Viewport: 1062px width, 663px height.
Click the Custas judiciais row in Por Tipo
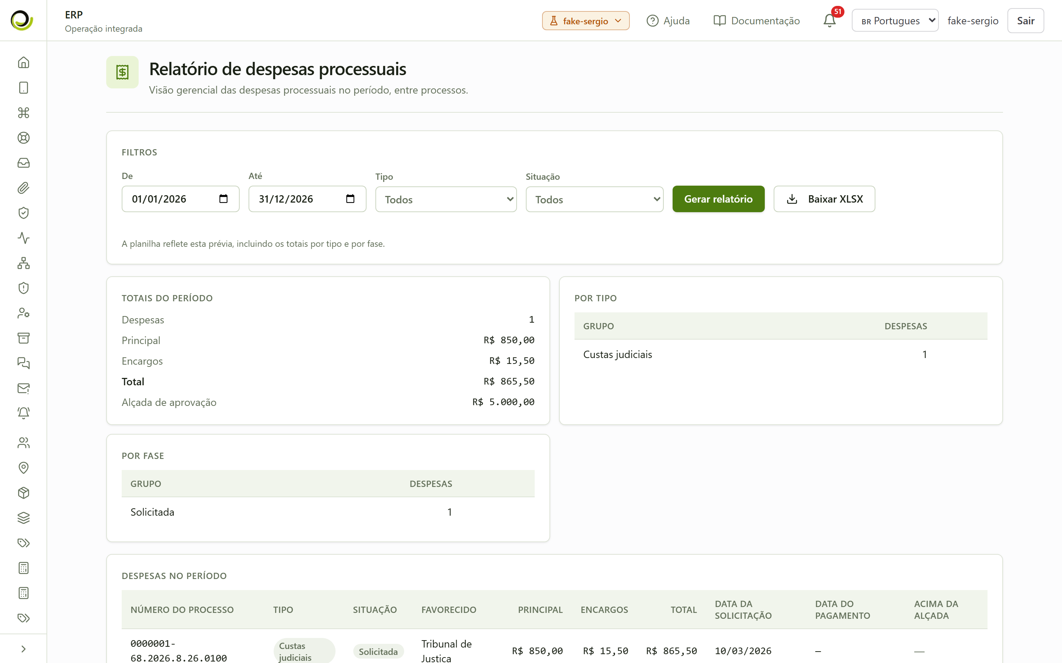pos(780,354)
